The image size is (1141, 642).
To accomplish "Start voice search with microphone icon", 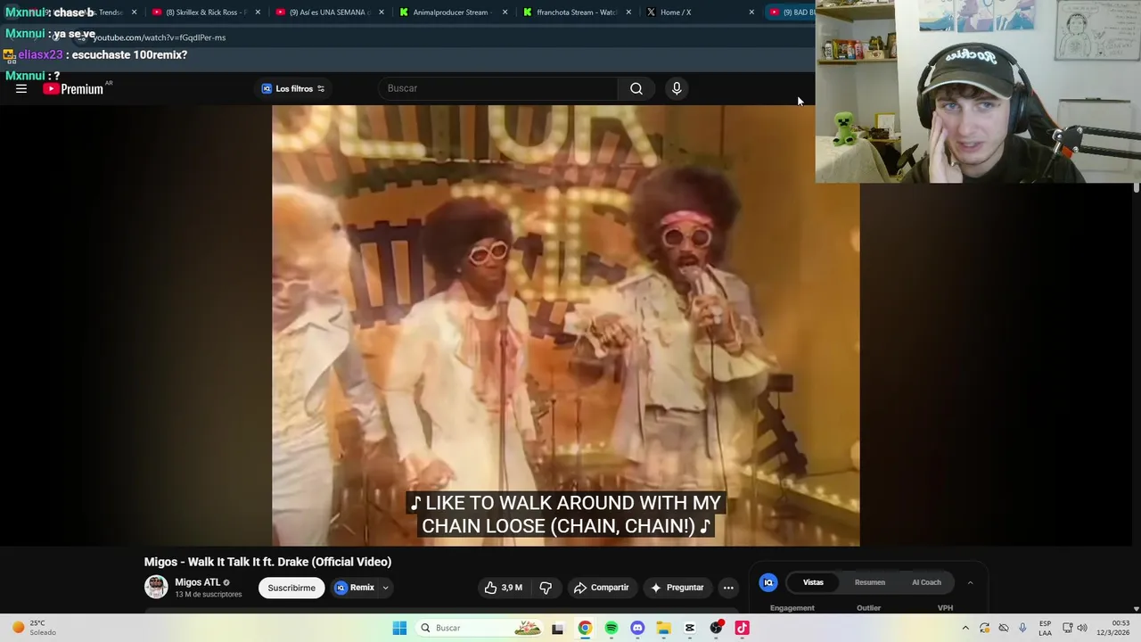I will (x=677, y=88).
